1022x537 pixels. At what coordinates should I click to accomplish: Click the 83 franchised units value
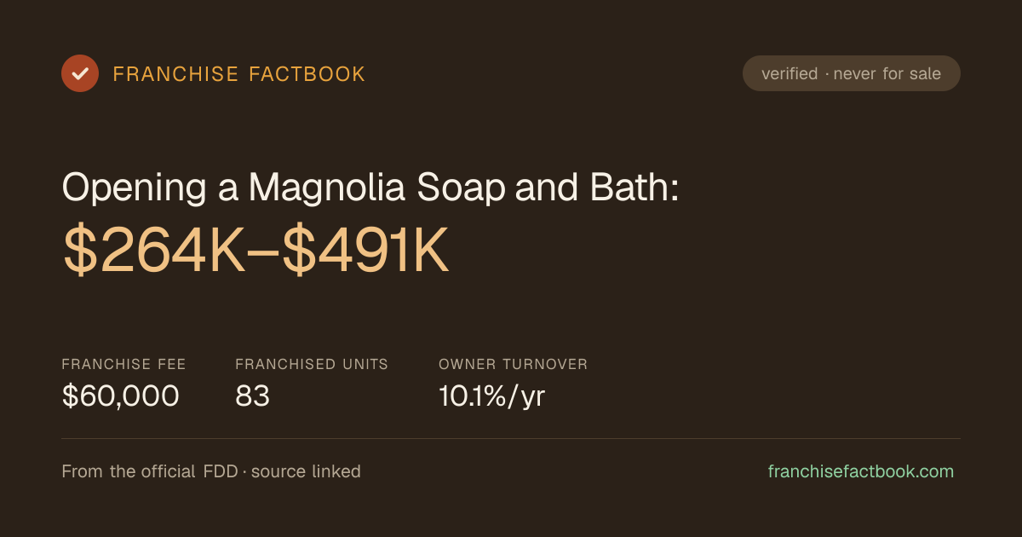(253, 396)
